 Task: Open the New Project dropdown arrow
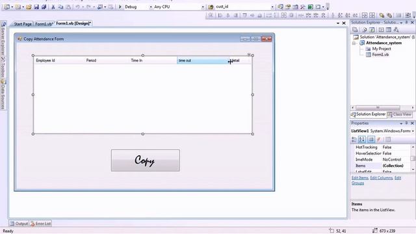[12, 7]
